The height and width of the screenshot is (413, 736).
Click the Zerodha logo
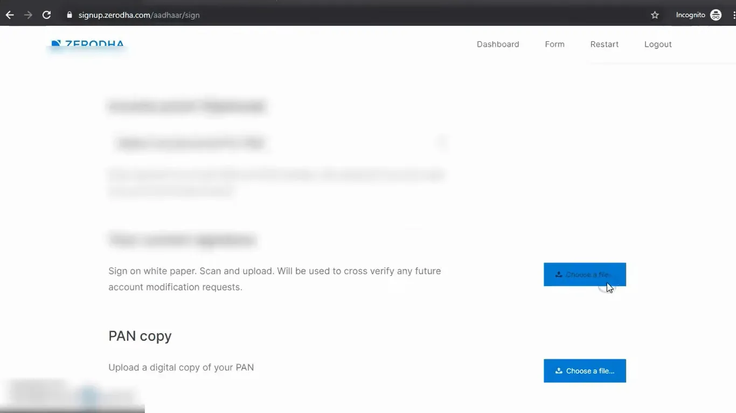click(x=88, y=45)
